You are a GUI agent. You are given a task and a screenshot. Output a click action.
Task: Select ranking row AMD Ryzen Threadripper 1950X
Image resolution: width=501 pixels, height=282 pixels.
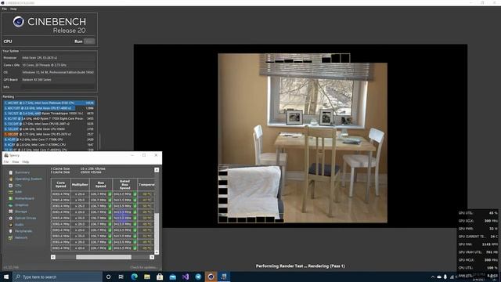[x=49, y=114]
